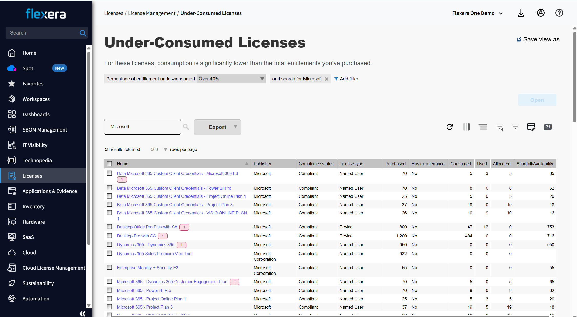Viewport: 577px width, 317px height.
Task: Open Hardware icon in sidebar
Action: coord(12,222)
